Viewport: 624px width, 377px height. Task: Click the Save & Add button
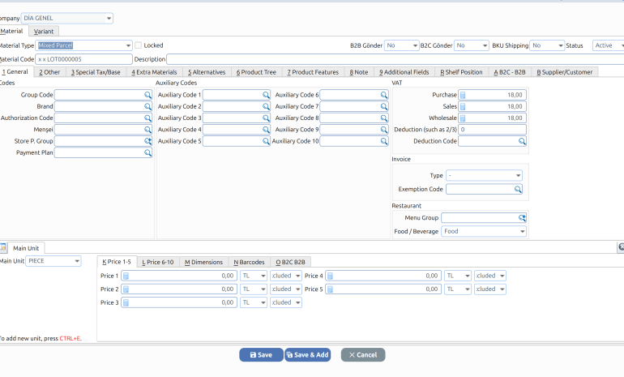click(308, 355)
